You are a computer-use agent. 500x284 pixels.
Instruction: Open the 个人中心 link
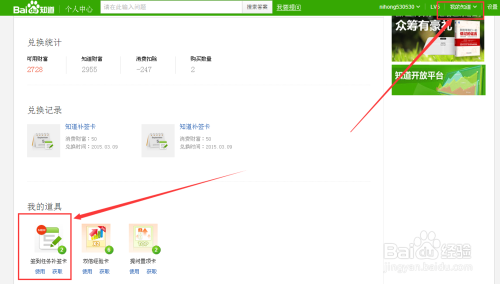(x=79, y=9)
